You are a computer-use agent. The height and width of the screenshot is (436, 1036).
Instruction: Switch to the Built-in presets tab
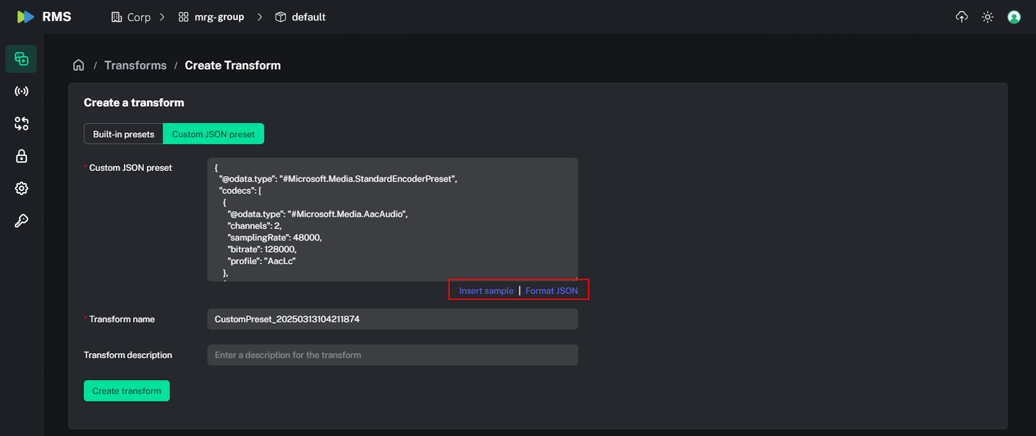click(x=124, y=134)
